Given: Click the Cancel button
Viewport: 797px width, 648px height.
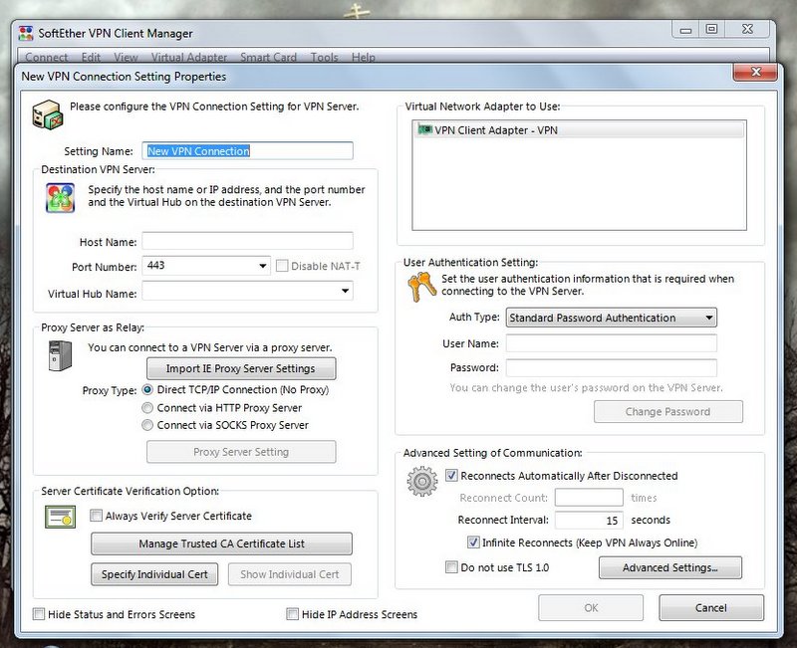Looking at the screenshot, I should click(711, 608).
